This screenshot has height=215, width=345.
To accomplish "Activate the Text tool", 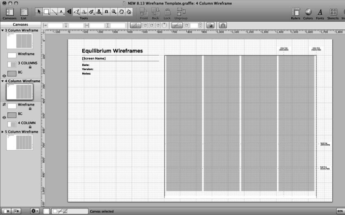I will (61, 11).
